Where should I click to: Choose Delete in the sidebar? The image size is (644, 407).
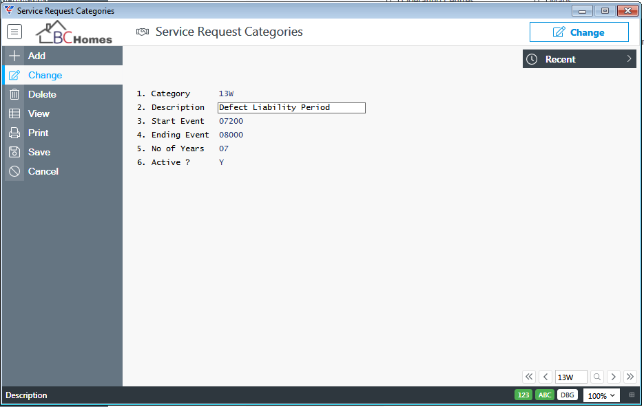click(42, 94)
